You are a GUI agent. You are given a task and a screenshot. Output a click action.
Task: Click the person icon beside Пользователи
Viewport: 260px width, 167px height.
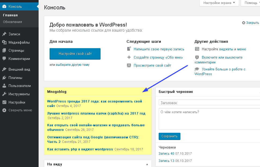coord(4,86)
